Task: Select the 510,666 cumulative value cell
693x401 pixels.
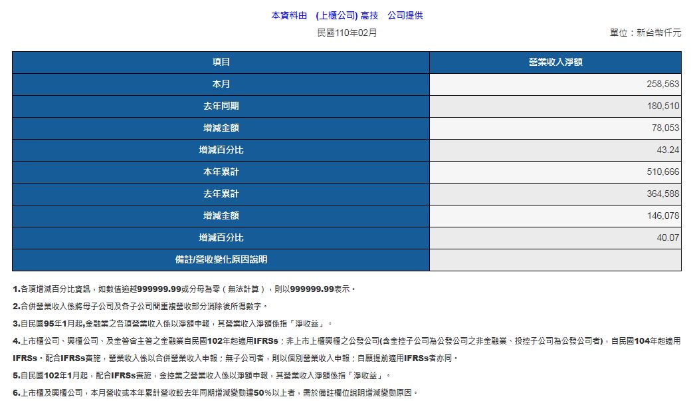Action: click(x=662, y=172)
